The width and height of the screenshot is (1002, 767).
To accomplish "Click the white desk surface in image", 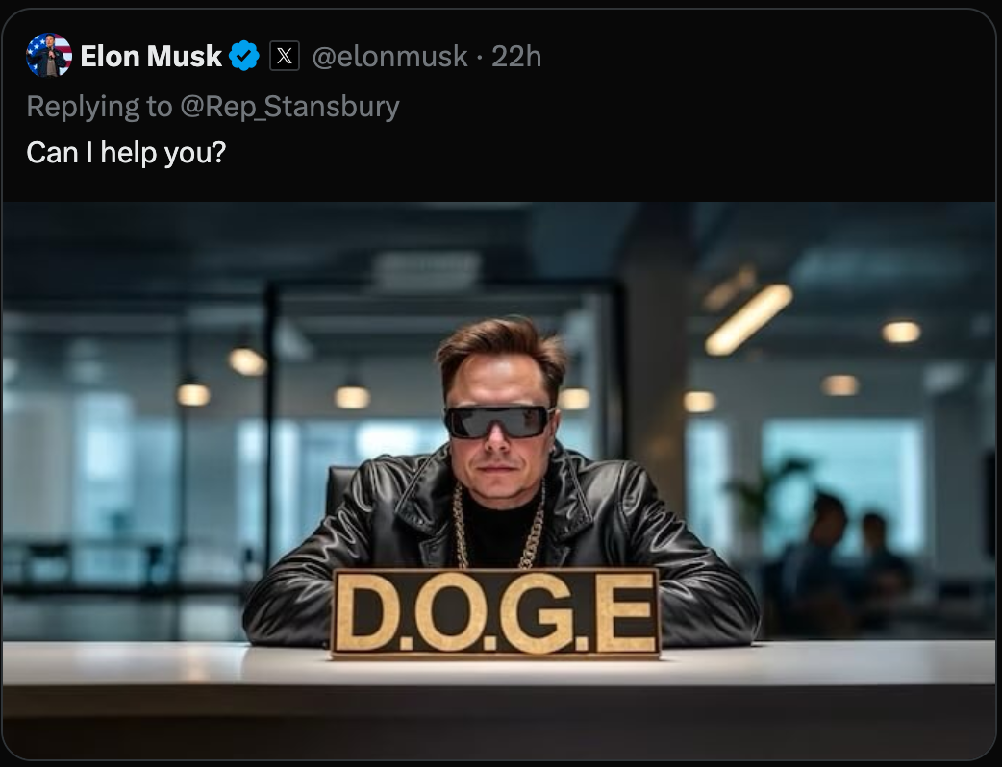I will pyautogui.click(x=498, y=664).
